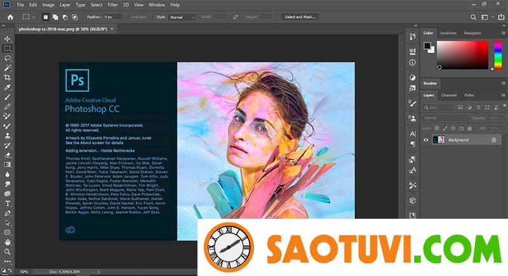
Task: Choose New selection mode button
Action: pyautogui.click(x=46, y=17)
